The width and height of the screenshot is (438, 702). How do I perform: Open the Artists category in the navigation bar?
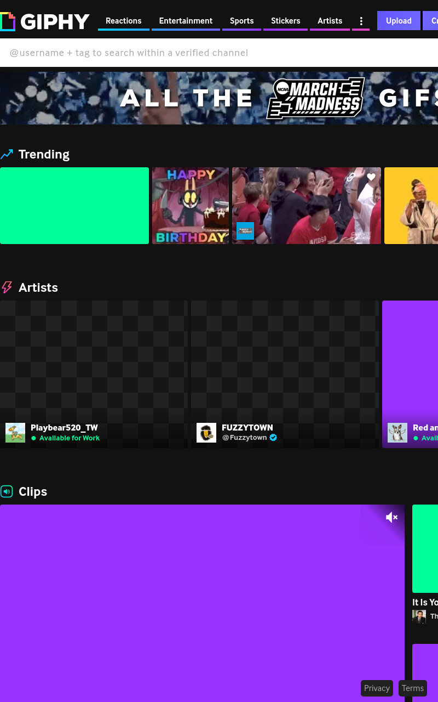coord(330,21)
